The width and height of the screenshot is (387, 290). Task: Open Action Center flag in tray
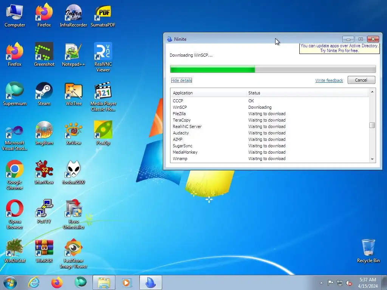330,283
